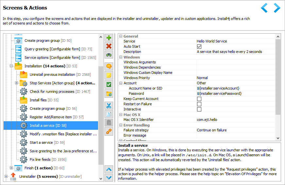Collapse the Installation node in the tree
This screenshot has height=185, width=285.
(x=11, y=66)
